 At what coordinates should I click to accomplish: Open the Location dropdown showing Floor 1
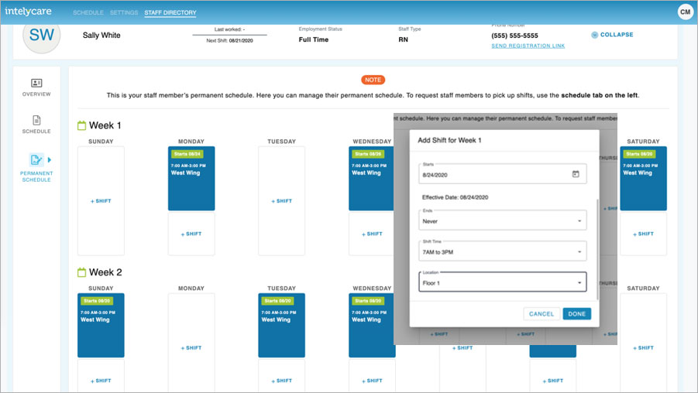(502, 283)
